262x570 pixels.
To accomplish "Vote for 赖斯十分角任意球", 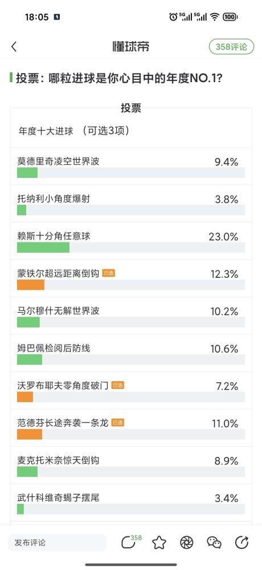I will pos(131,241).
